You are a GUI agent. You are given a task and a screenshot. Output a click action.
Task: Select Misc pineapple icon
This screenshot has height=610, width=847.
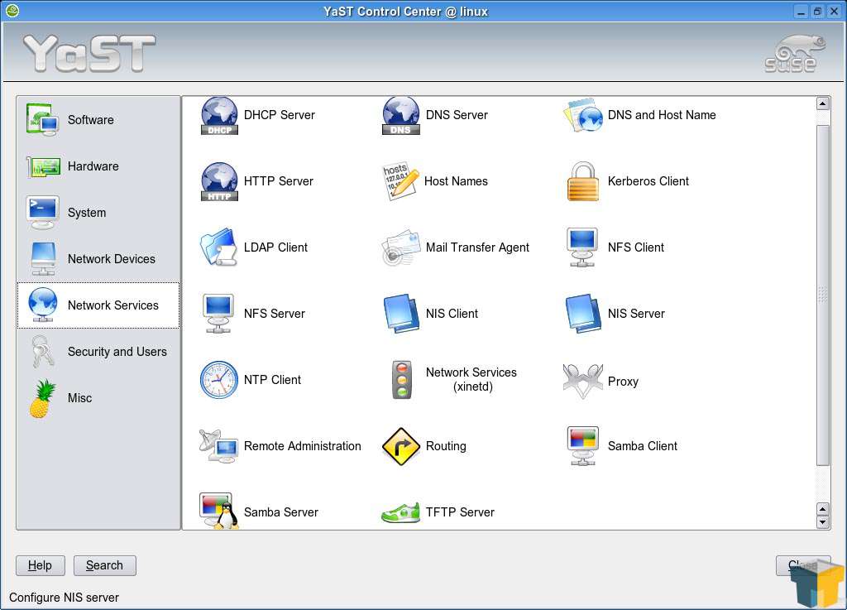(x=43, y=398)
